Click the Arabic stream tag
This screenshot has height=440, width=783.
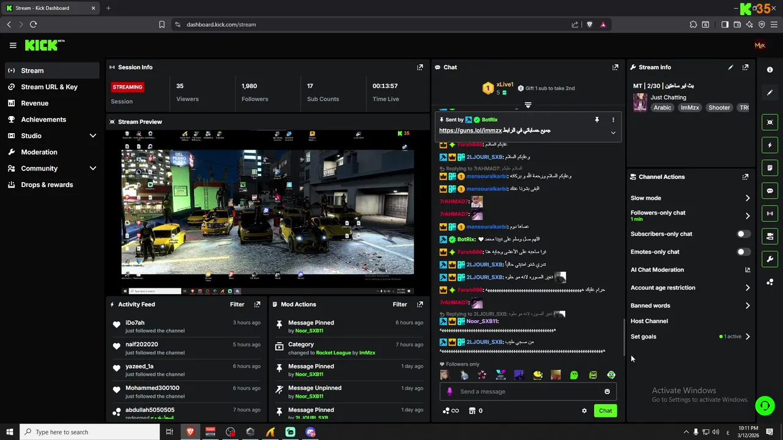click(662, 108)
